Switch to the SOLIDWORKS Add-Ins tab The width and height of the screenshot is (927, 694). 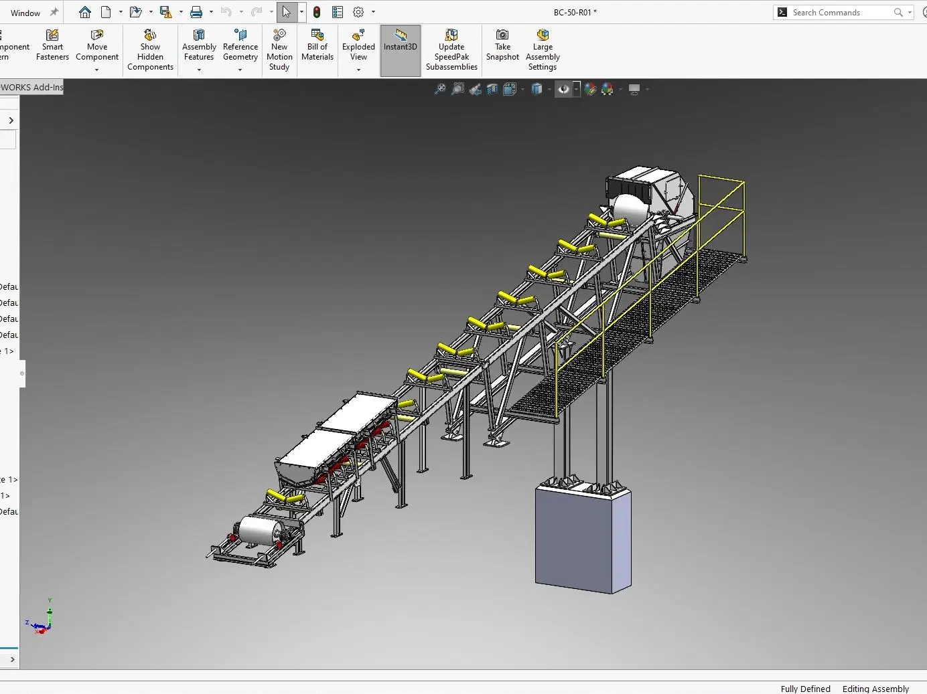(31, 87)
